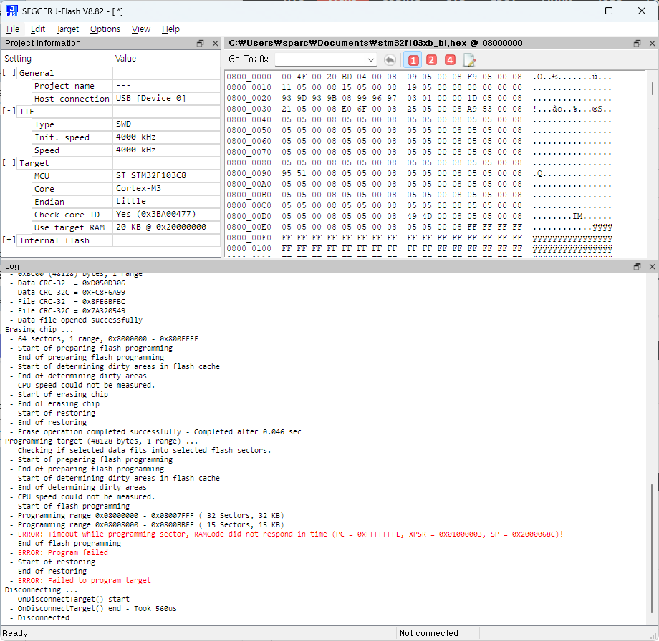Screen dimensions: 659x641
Task: Float the Log panel
Action: pyautogui.click(x=637, y=266)
